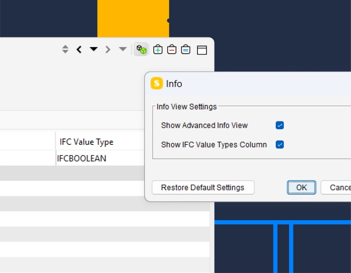Uncheck Show Advanced Info View

click(x=280, y=125)
